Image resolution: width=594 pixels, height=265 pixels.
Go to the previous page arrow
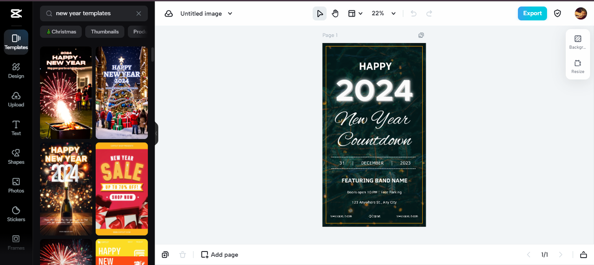pyautogui.click(x=529, y=254)
